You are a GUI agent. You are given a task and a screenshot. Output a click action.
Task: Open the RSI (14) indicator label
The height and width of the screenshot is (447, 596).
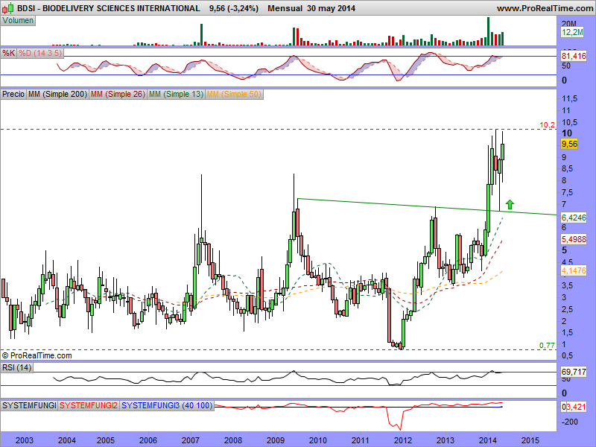[x=17, y=367]
